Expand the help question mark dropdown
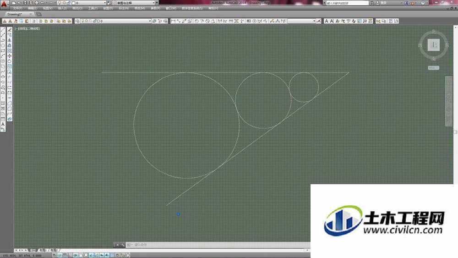The image size is (458, 258). tap(427, 3)
